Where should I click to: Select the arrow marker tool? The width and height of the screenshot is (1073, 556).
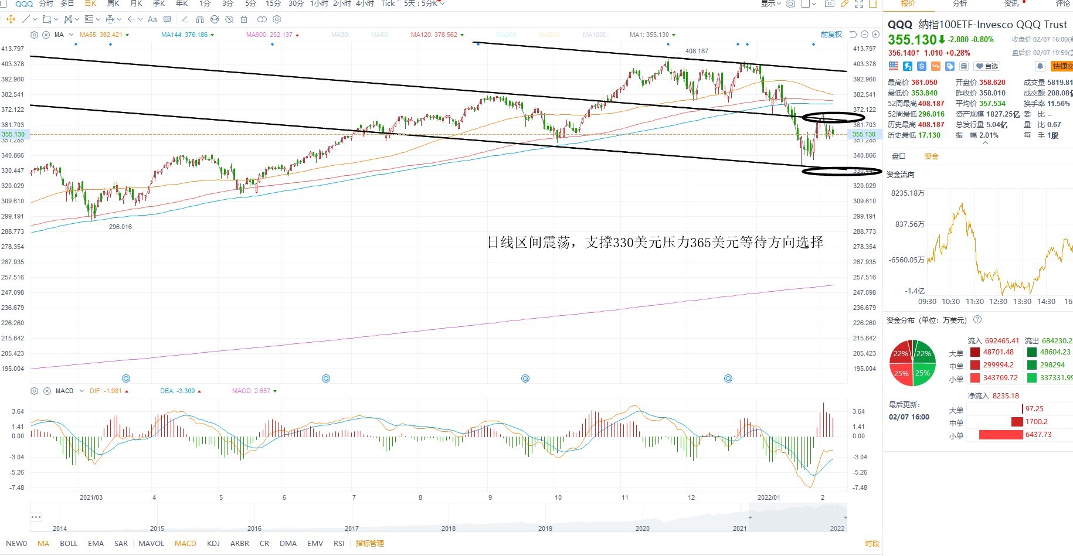[131, 19]
